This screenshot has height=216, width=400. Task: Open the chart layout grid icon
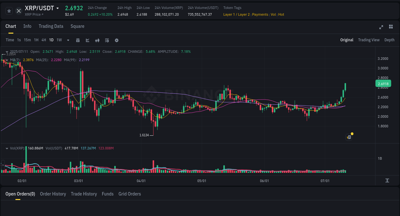(391, 27)
